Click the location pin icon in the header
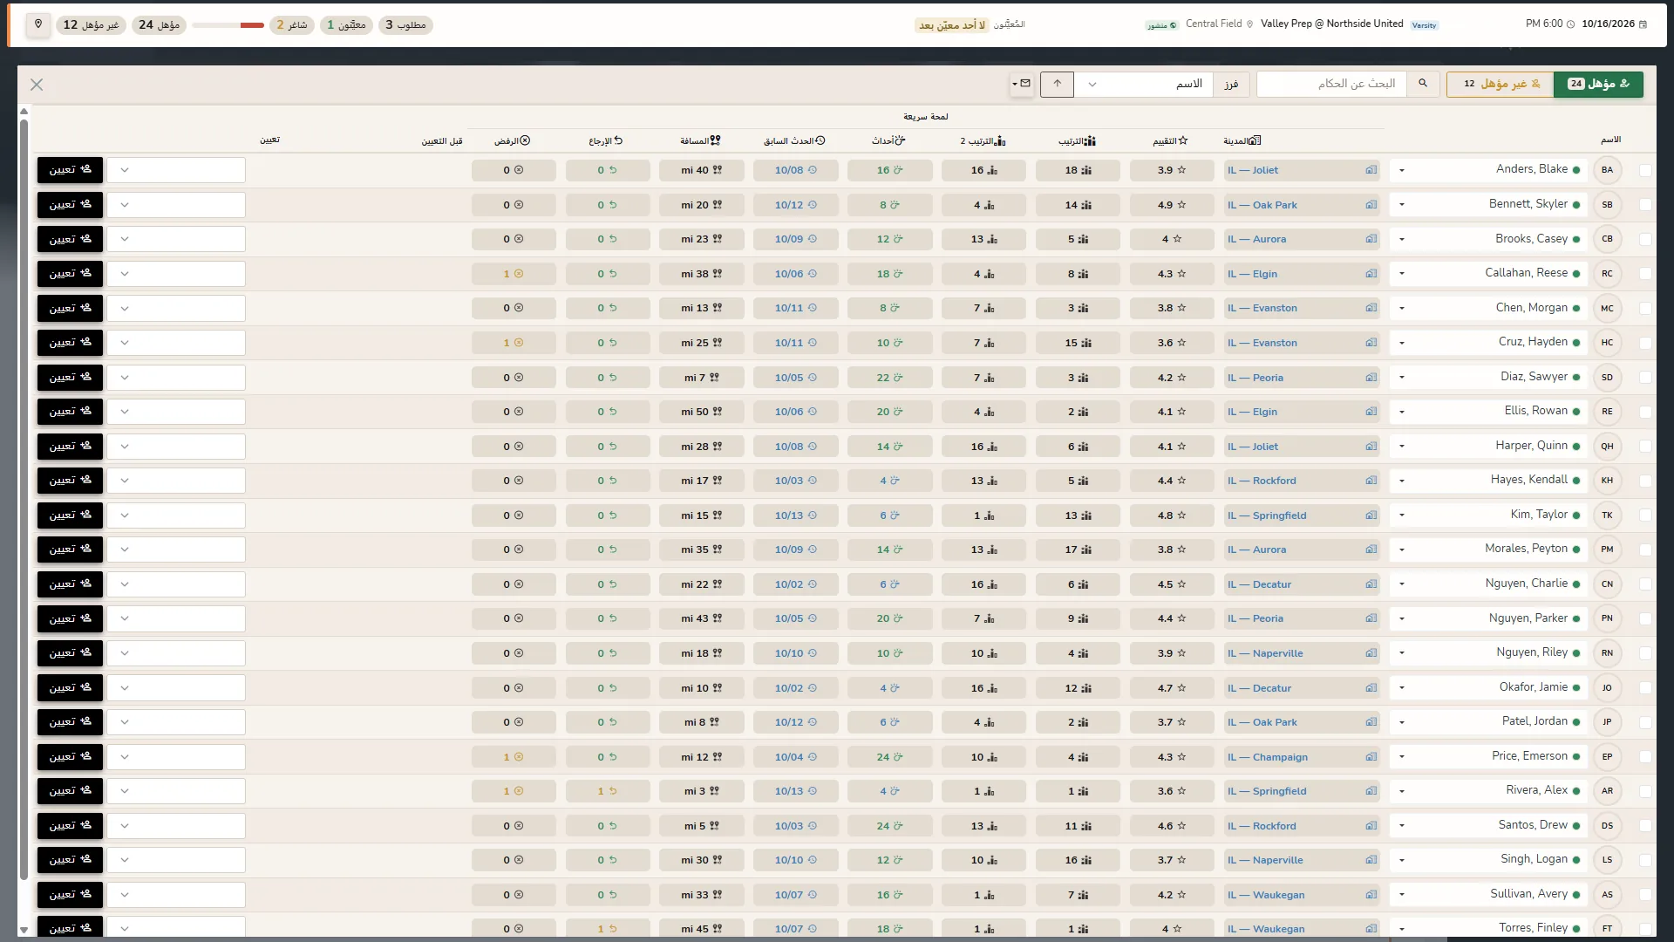The image size is (1674, 942). [x=38, y=24]
